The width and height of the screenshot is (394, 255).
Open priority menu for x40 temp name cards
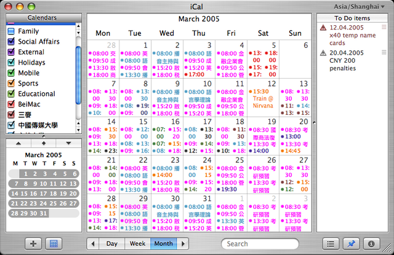pyautogui.click(x=384, y=27)
